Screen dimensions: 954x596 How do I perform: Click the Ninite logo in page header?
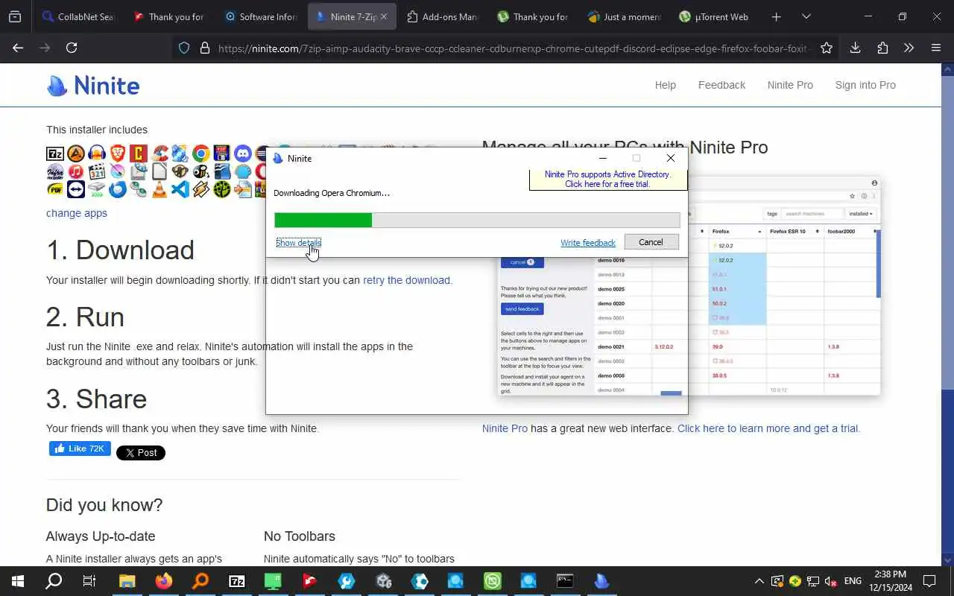(93, 86)
